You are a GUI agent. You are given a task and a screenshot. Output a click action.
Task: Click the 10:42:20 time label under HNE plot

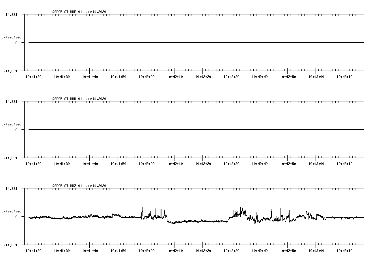click(x=203, y=77)
